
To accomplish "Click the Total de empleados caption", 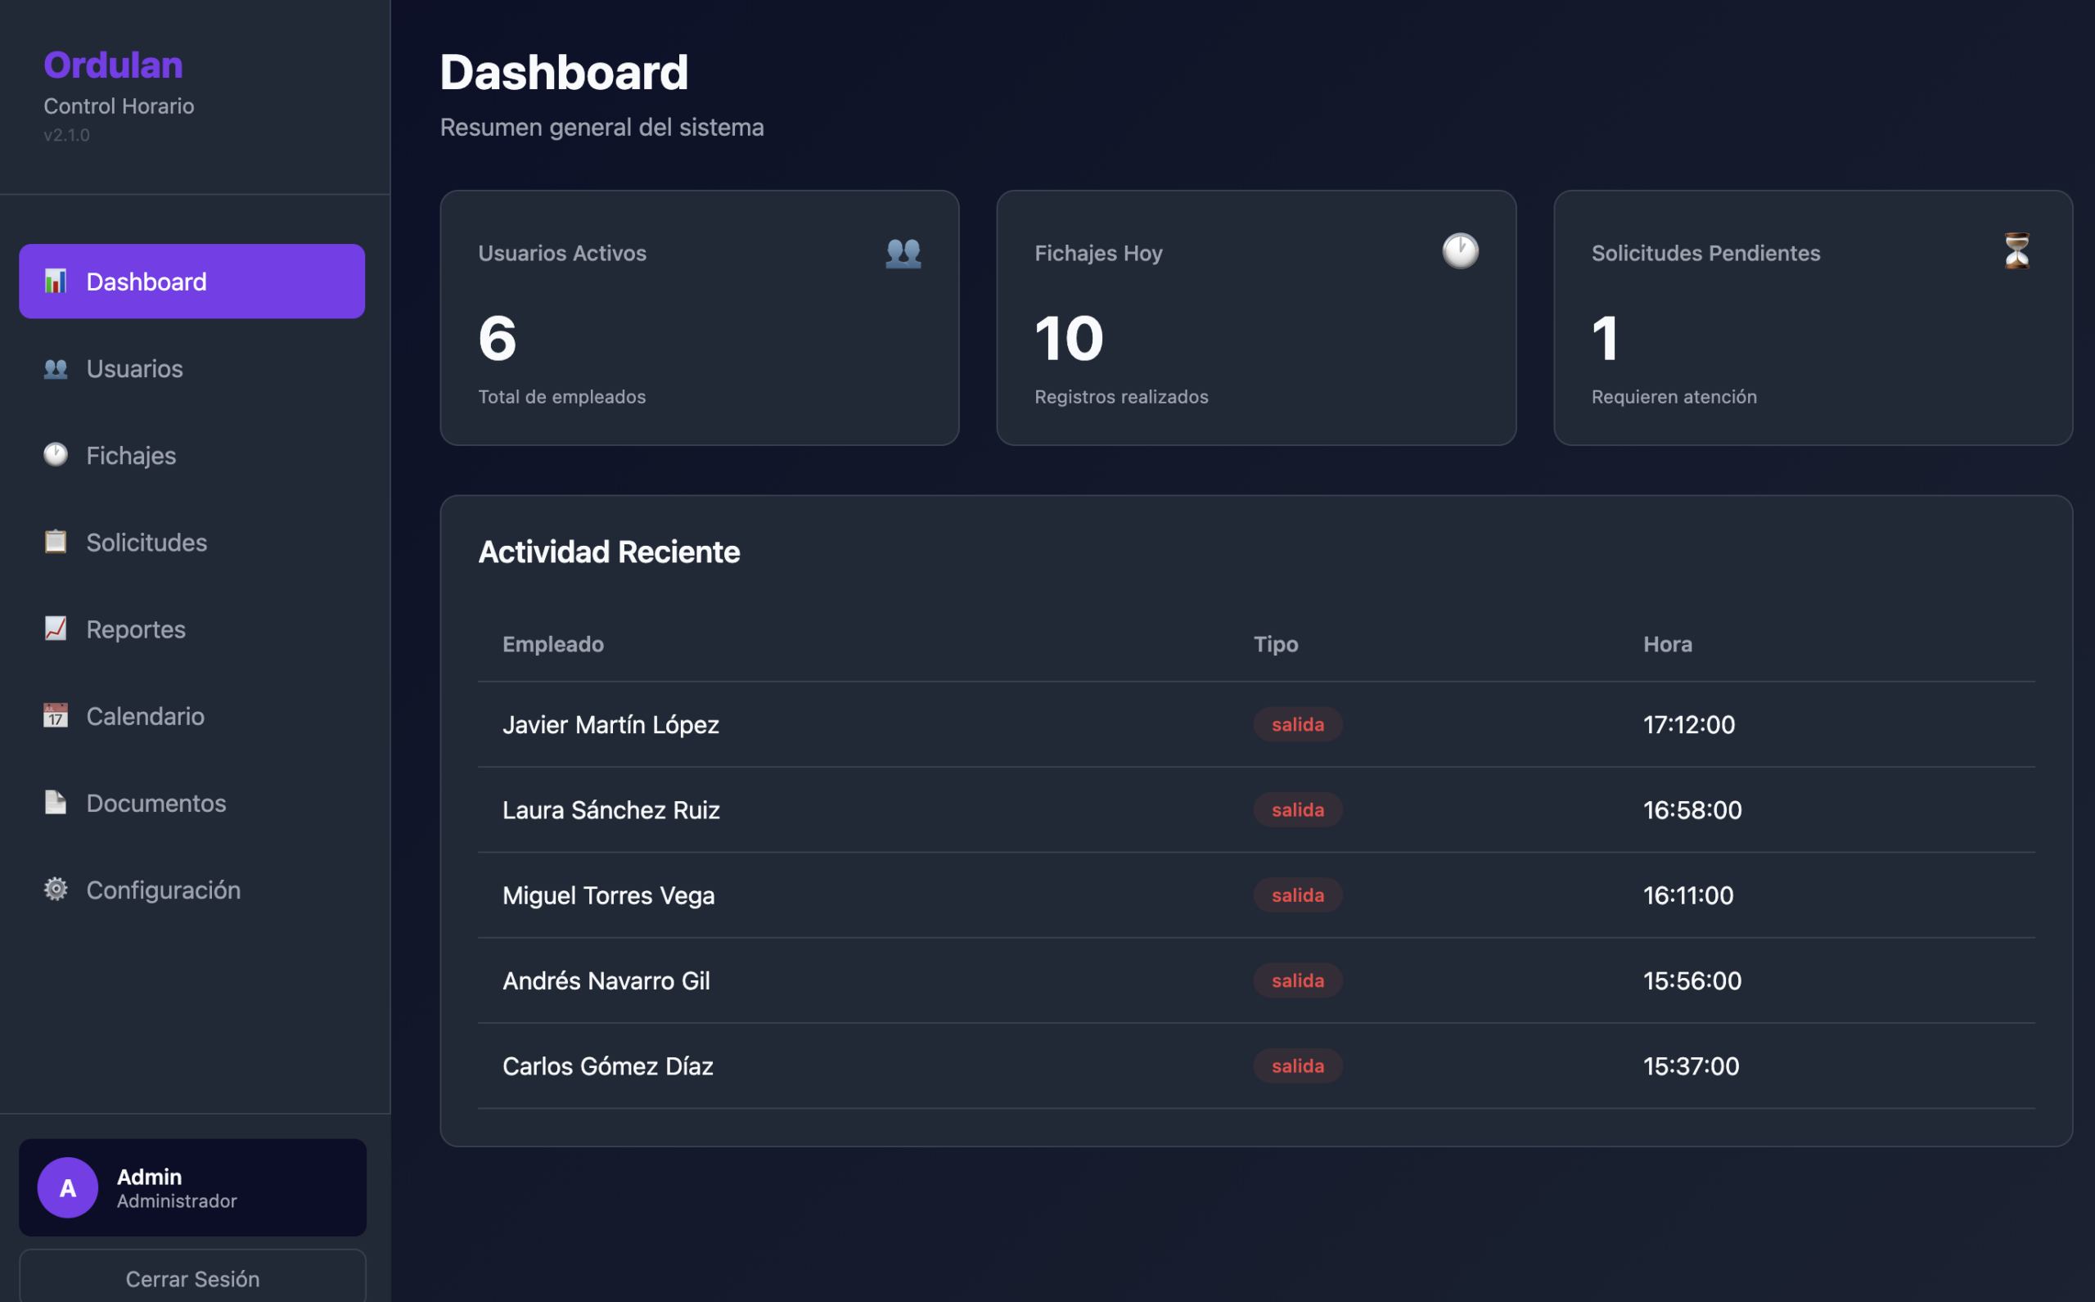I will point(561,397).
